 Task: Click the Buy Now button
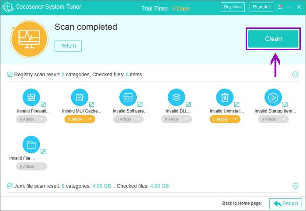(x=233, y=7)
